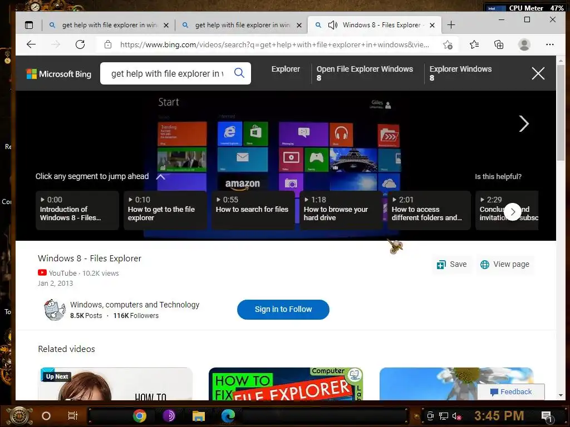Jump to 1:18 How to browse your hard drive
Screen dimensions: 570x427
pos(341,210)
